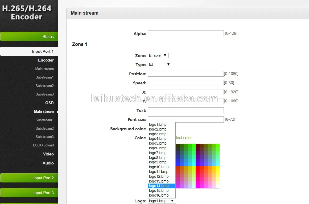Screen dimensions: 309x204
Task: Switch to Input Port 3
Action: click(29, 193)
